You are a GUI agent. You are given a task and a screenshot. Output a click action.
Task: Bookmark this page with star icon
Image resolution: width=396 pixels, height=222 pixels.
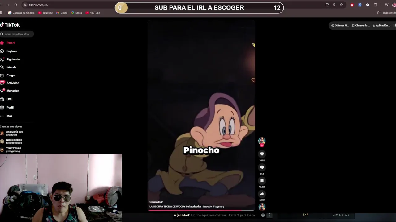pyautogui.click(x=342, y=5)
